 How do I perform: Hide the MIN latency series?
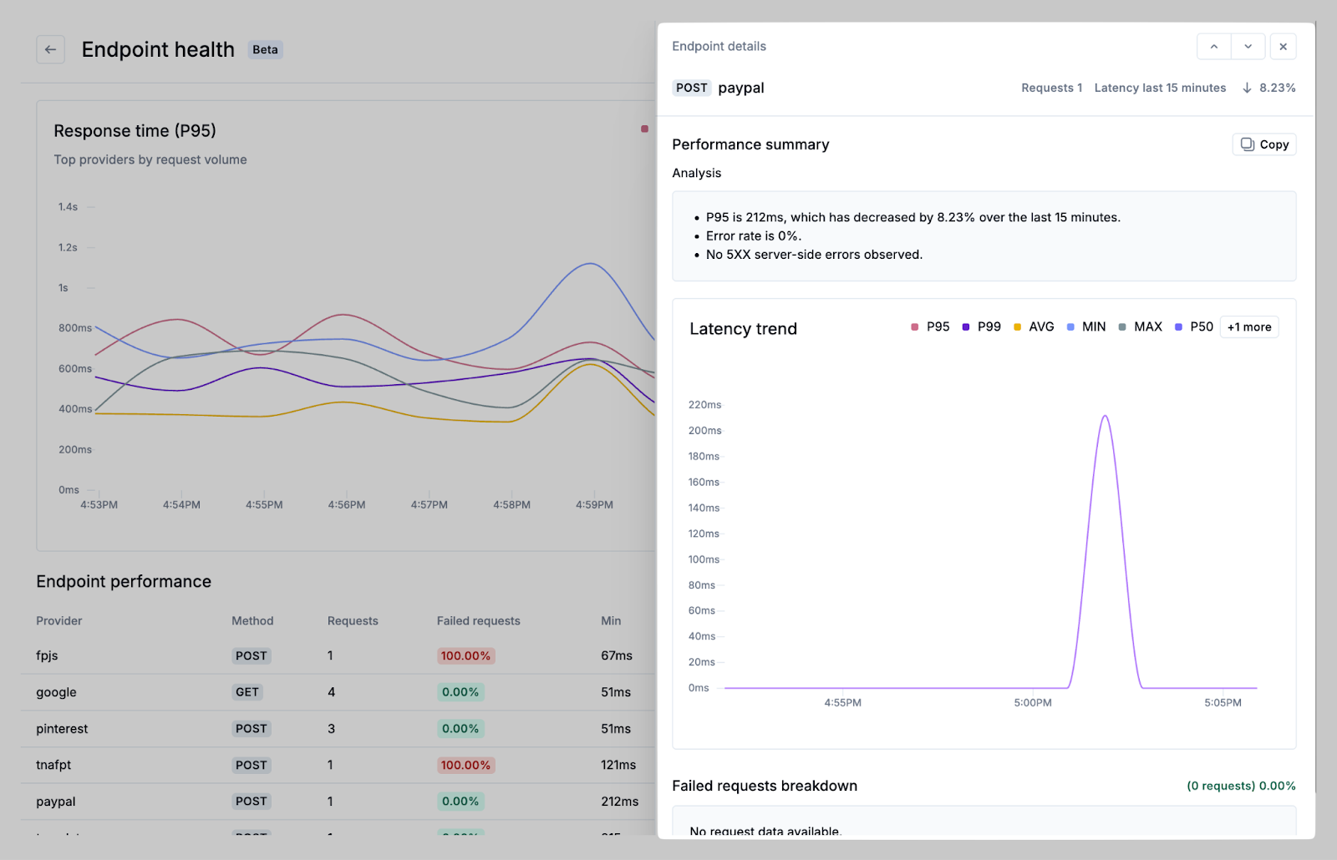pos(1086,326)
